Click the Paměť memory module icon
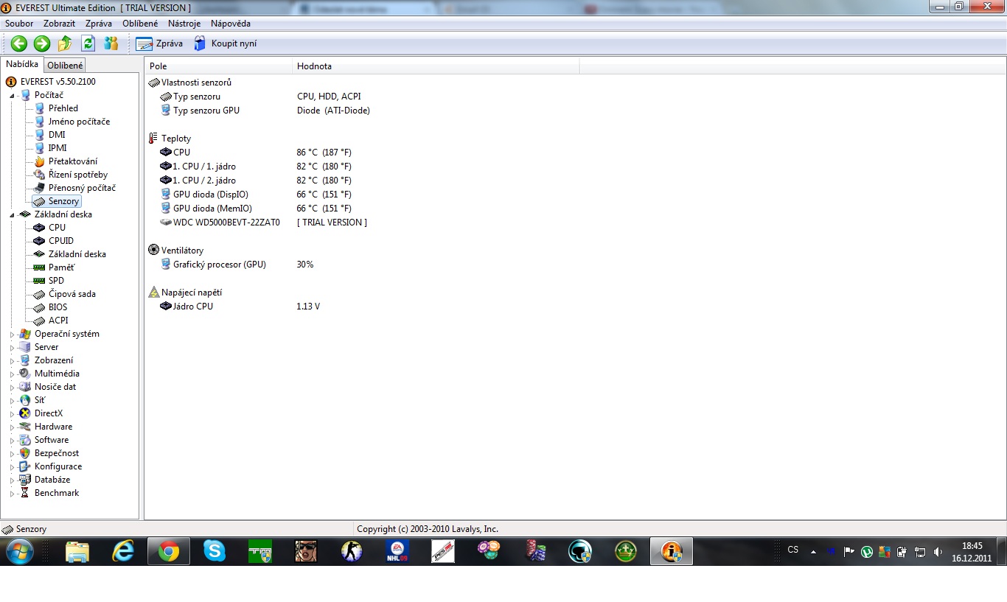Viewport: 1007px width, 602px height. coord(40,267)
